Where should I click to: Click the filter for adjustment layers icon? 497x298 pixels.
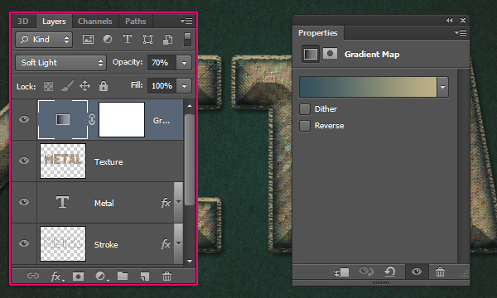coord(108,39)
